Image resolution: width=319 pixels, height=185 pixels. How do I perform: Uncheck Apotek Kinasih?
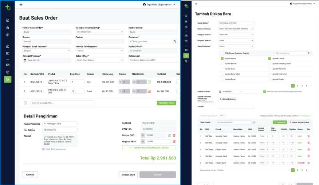(269, 59)
